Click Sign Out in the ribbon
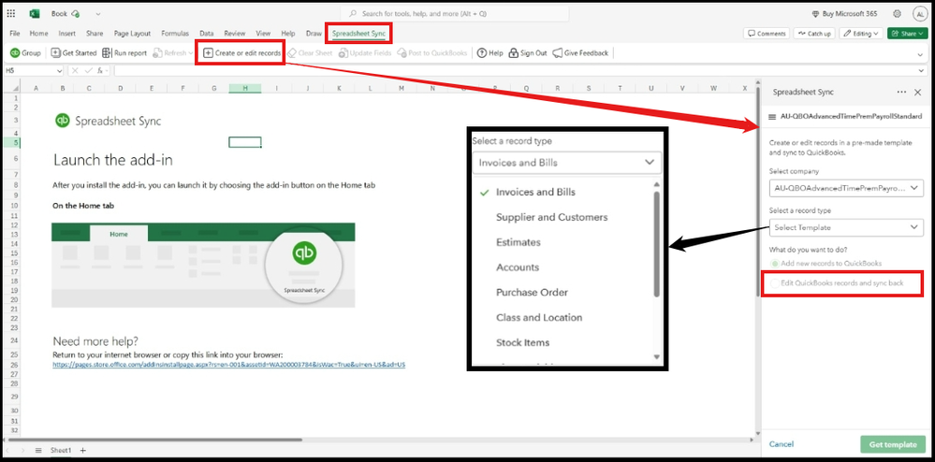Viewport: 935px width, 462px height. coord(528,53)
